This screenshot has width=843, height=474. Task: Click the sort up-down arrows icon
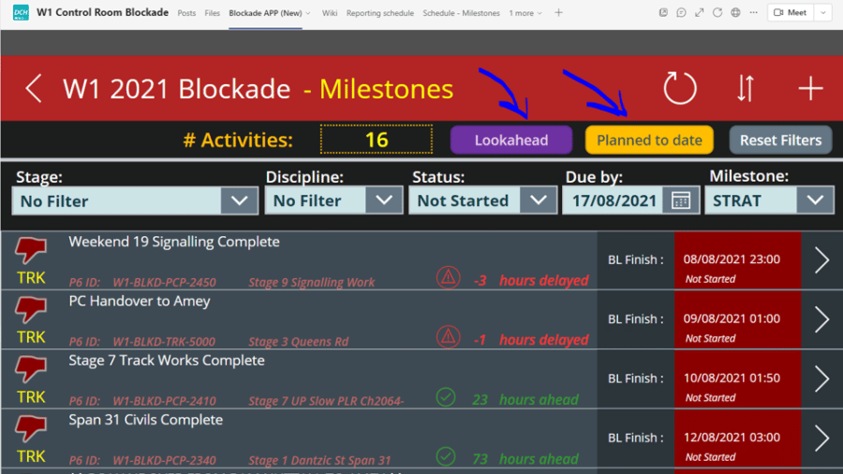pyautogui.click(x=746, y=89)
